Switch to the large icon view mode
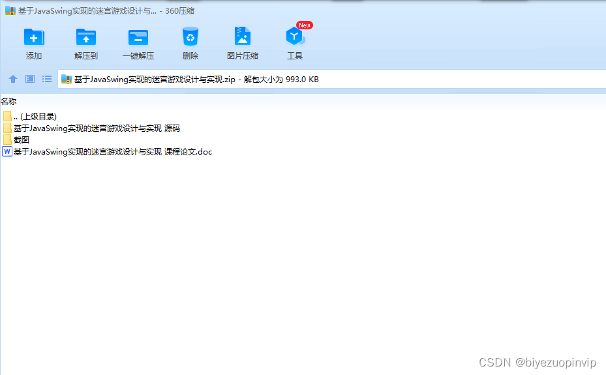This screenshot has width=606, height=375. pos(30,79)
